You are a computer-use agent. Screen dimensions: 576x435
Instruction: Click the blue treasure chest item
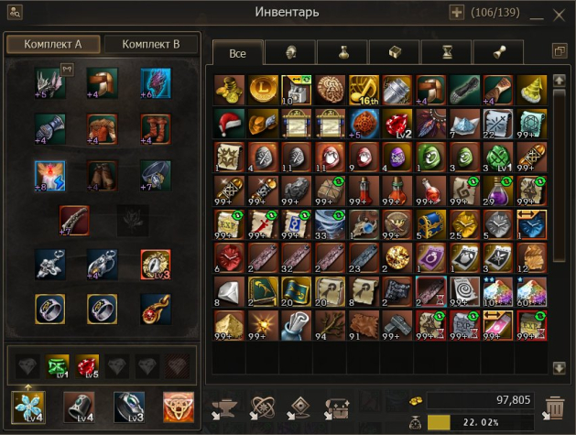click(430, 224)
